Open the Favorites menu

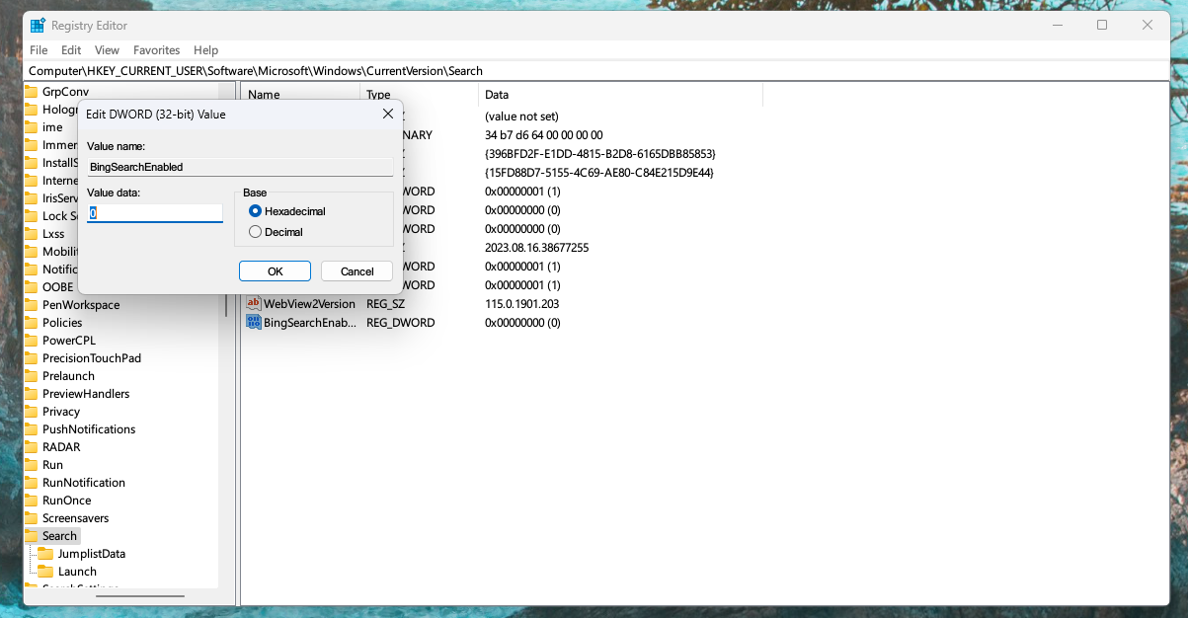156,49
